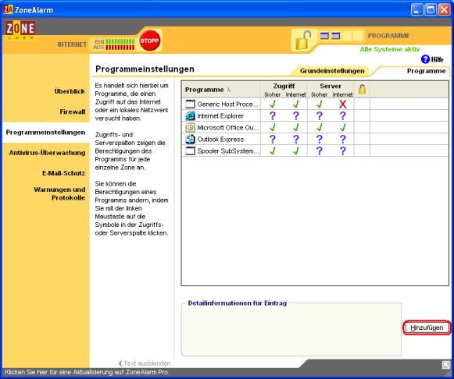Click the Hinzufügen button
454x379 pixels.
(427, 328)
